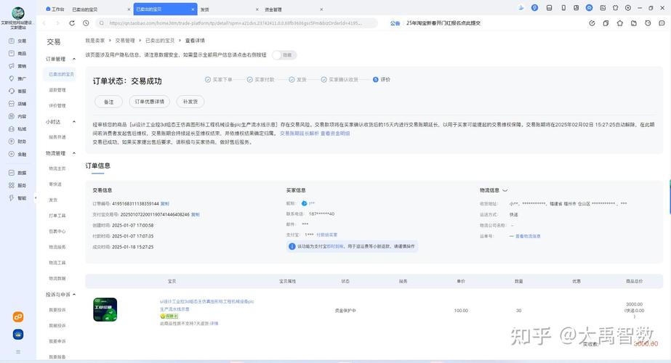671x363 pixels.
Task: Open 内容 in the left icon sidebar
Action: pos(17,116)
